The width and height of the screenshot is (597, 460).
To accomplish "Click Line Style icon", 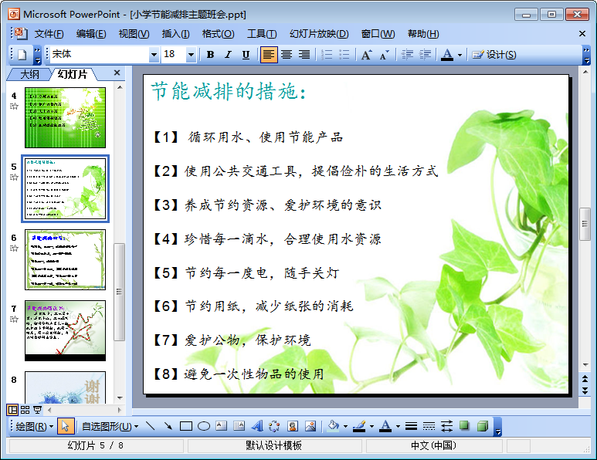I will coord(411,426).
